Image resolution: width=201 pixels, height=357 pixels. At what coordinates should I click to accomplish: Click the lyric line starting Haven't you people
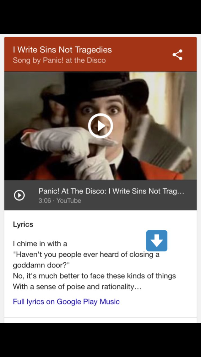point(86,255)
